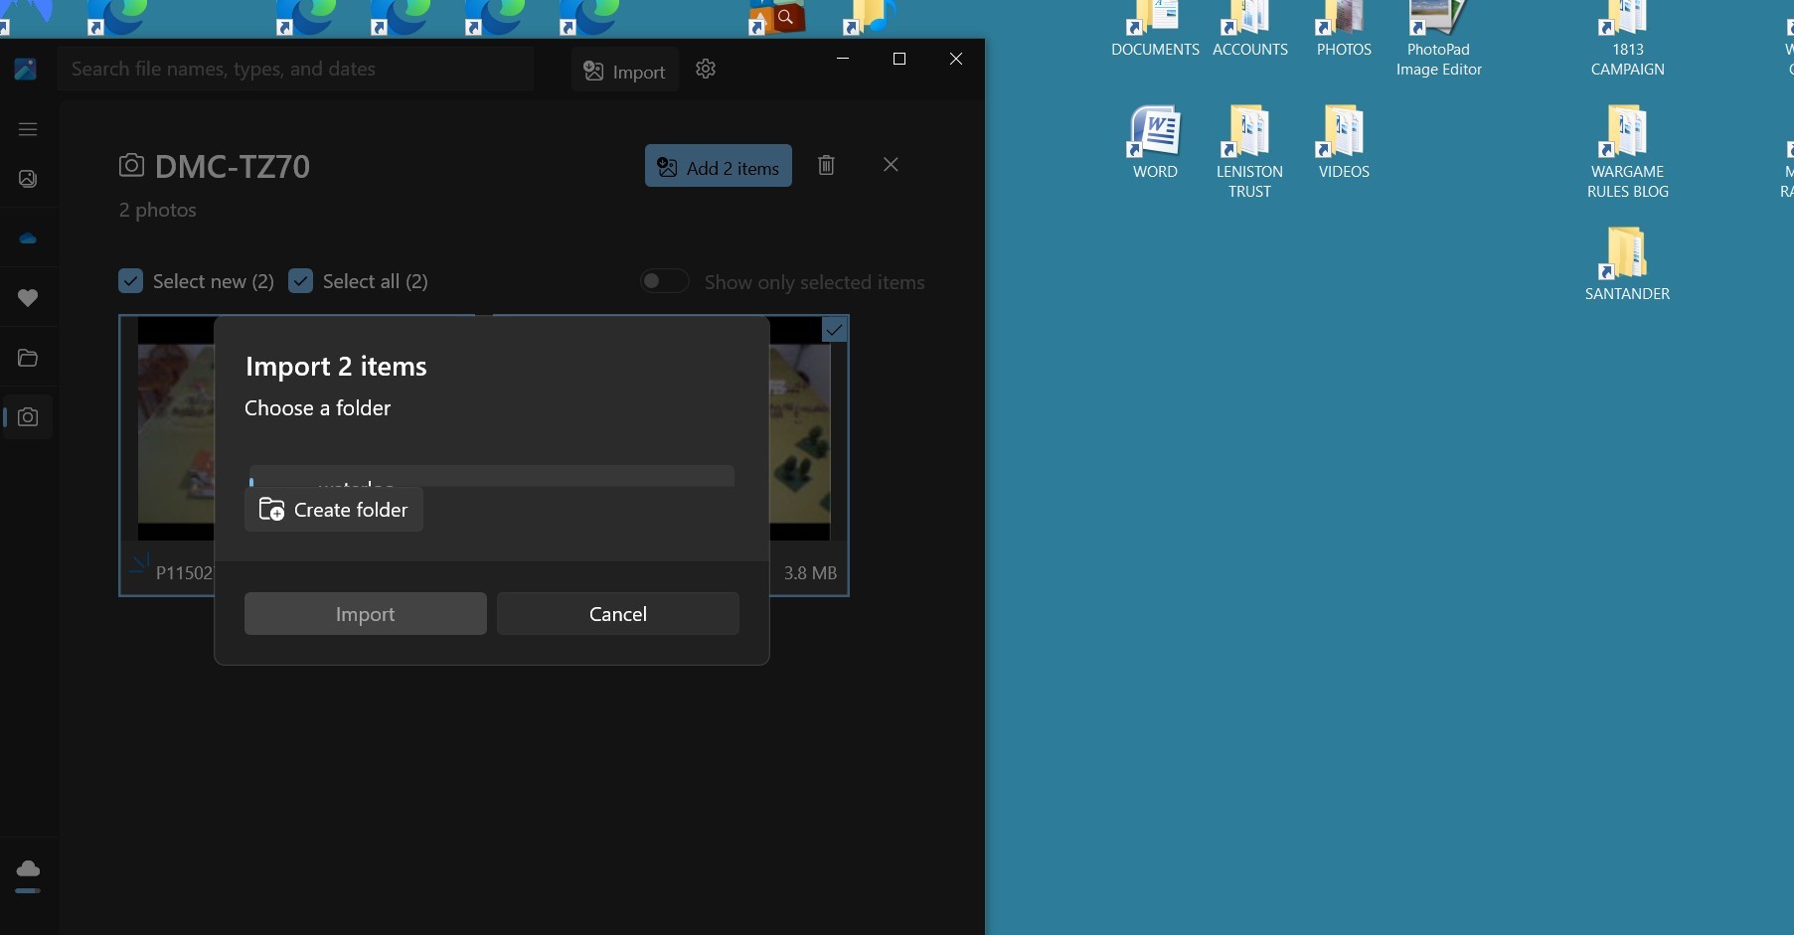This screenshot has width=1794, height=935.
Task: Click the Add 2 items button
Action: pyautogui.click(x=719, y=166)
